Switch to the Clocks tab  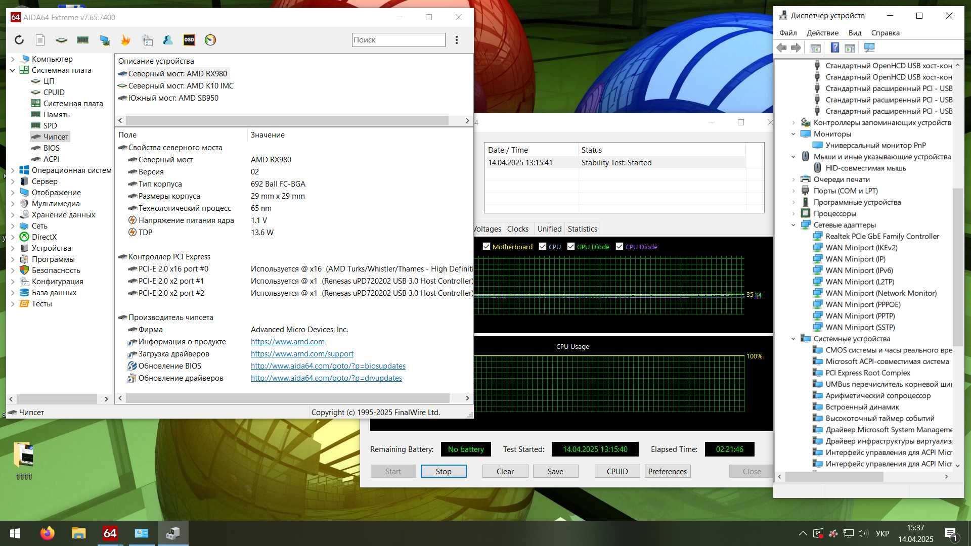(x=517, y=229)
